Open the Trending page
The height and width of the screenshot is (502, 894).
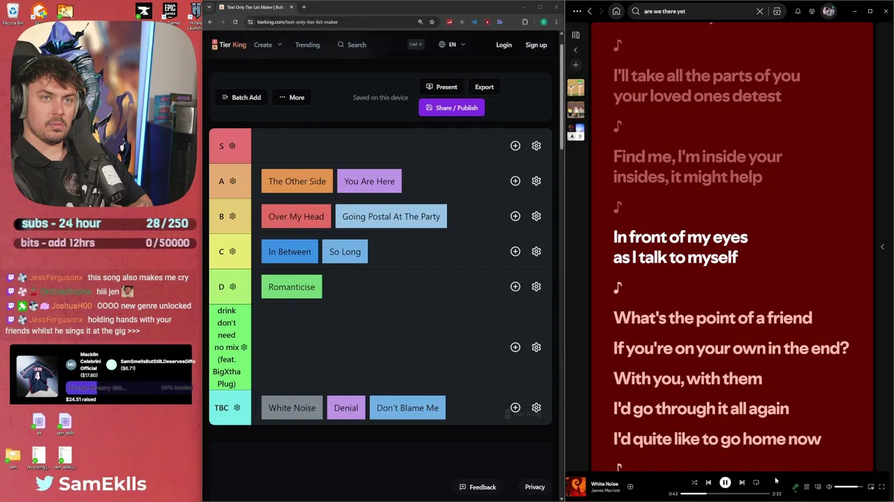307,45
